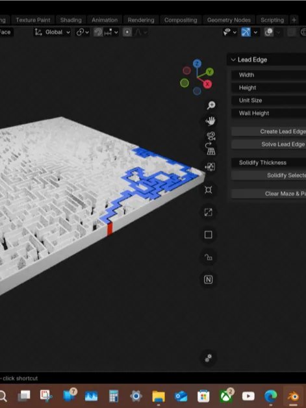Click the dim blue negative Z gizmo circle
Screen dimensions: 306x408
[x=197, y=91]
